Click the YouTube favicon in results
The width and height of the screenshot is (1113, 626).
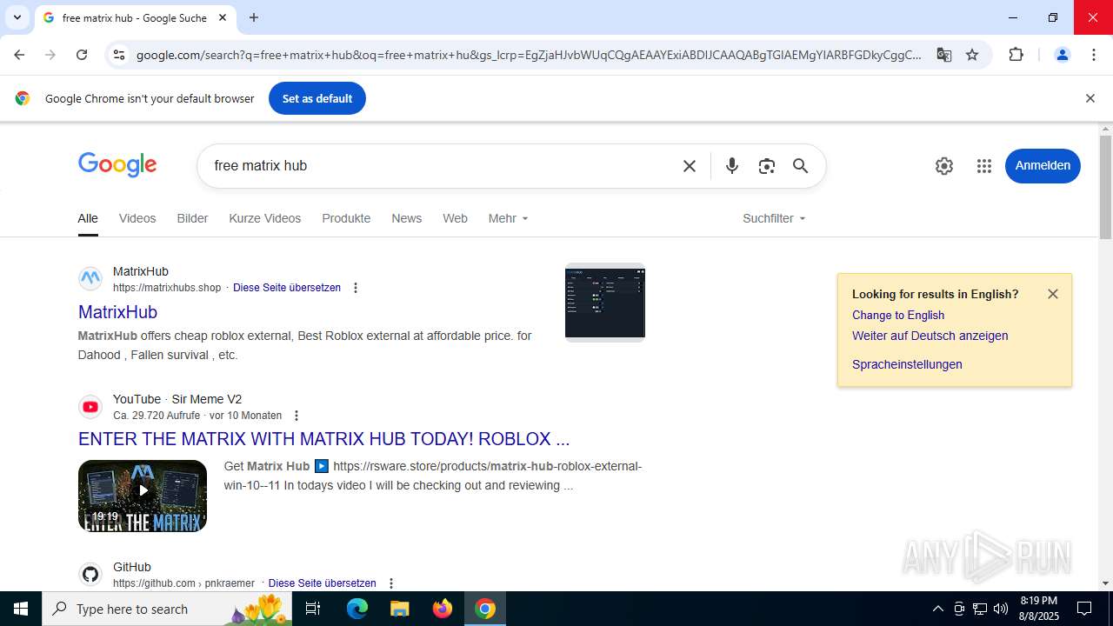click(90, 407)
